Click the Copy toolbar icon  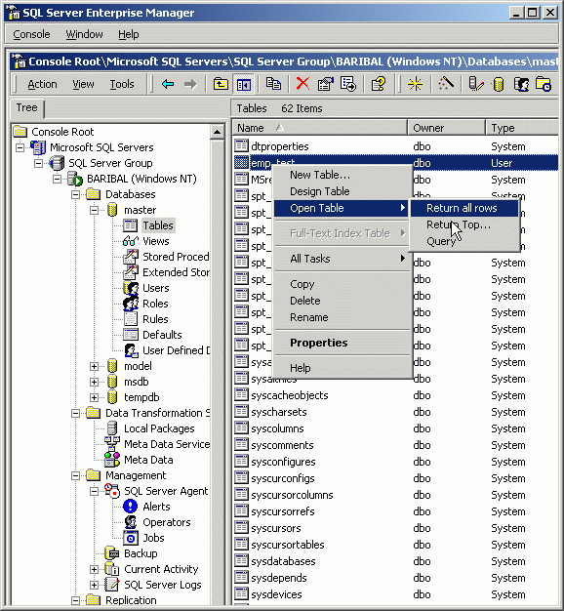pyautogui.click(x=273, y=84)
